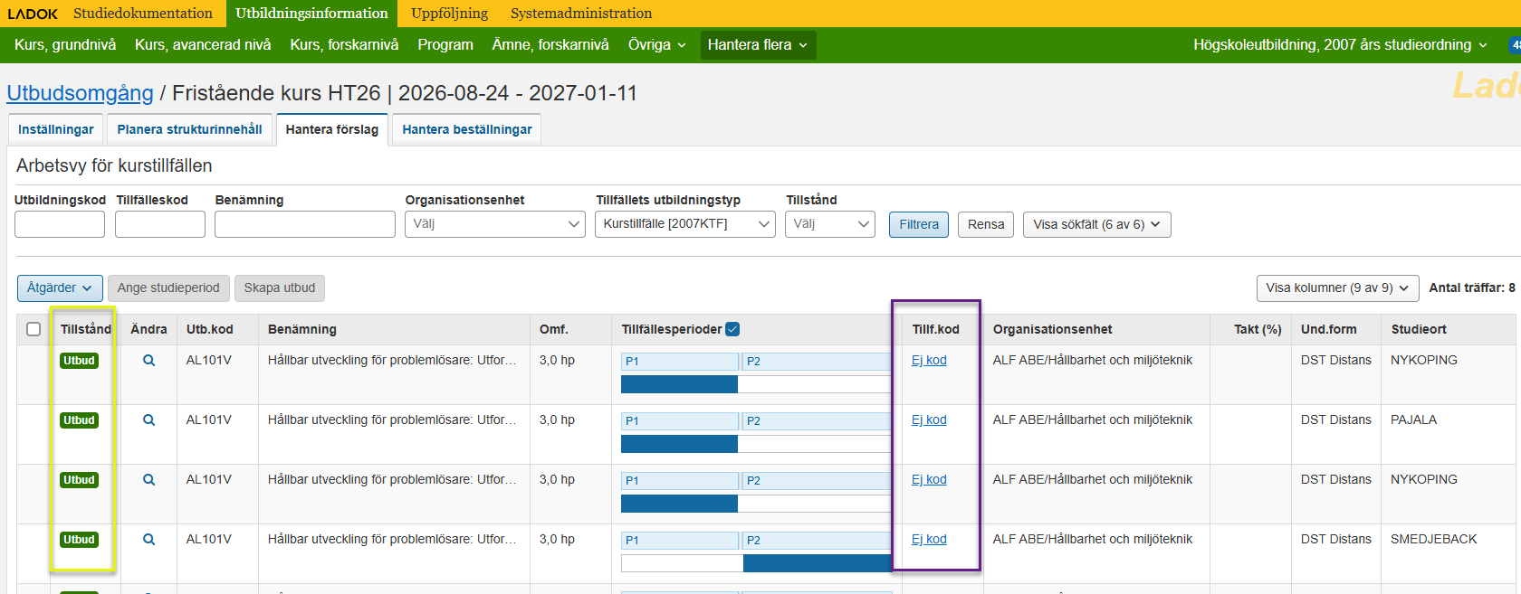Screen dimensions: 1521x594
Task: Toggle the Tillfällesperioder checkbox in column header
Action: tap(732, 329)
